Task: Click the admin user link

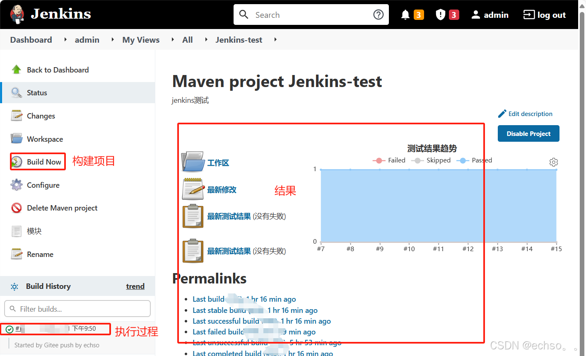Action: tap(490, 15)
